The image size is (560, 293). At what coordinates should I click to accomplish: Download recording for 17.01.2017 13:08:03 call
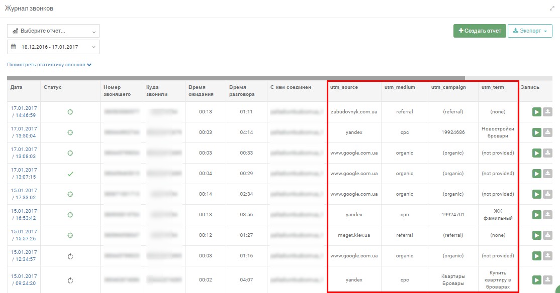pos(547,153)
